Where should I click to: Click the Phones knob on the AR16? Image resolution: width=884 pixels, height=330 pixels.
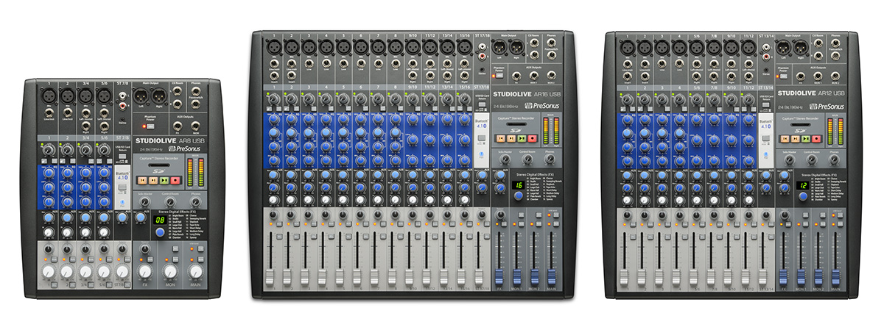550,159
